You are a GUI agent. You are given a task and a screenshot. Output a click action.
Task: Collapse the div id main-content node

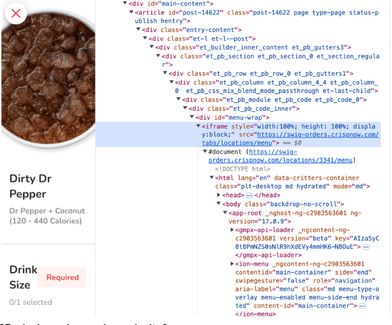point(125,3)
